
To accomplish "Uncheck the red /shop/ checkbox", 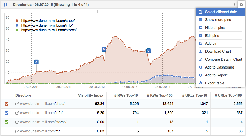I will pyautogui.click(x=6, y=104).
